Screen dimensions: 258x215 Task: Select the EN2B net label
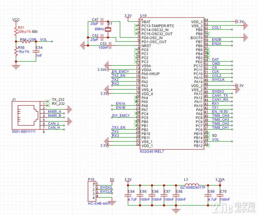pyautogui.click(x=216, y=40)
